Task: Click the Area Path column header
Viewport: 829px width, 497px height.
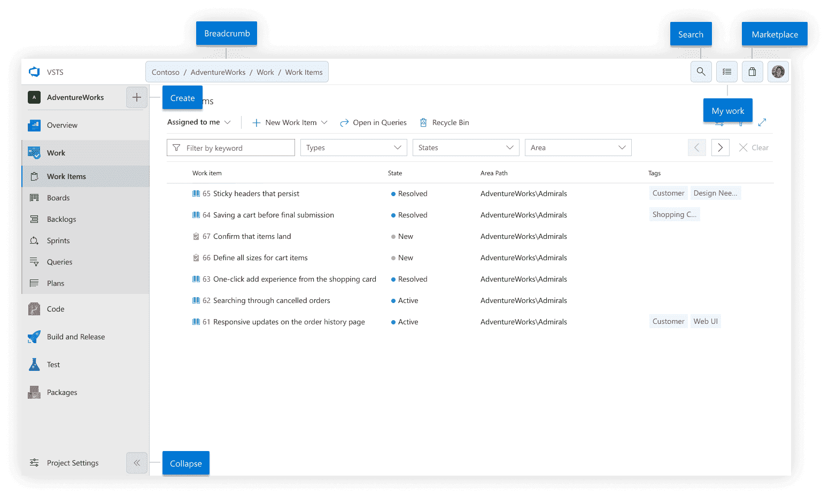Action: click(494, 173)
